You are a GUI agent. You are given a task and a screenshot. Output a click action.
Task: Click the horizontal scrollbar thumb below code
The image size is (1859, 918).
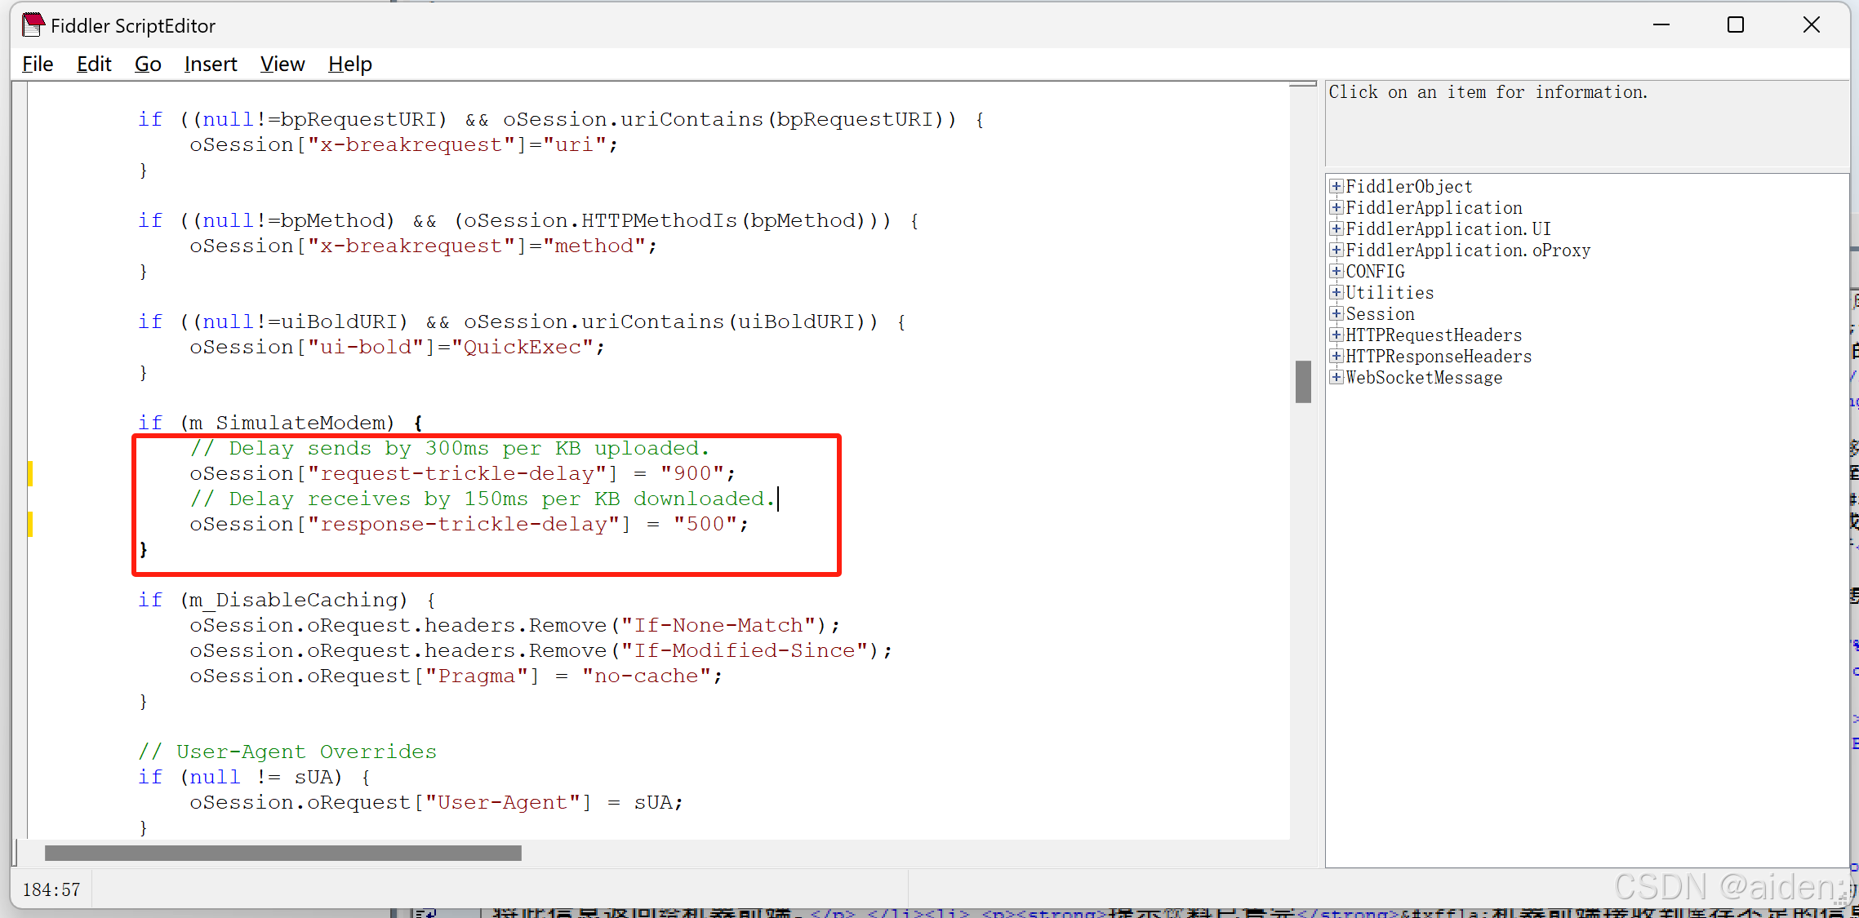282,854
